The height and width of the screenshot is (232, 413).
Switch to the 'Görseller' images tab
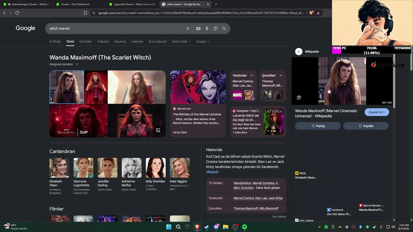86,42
